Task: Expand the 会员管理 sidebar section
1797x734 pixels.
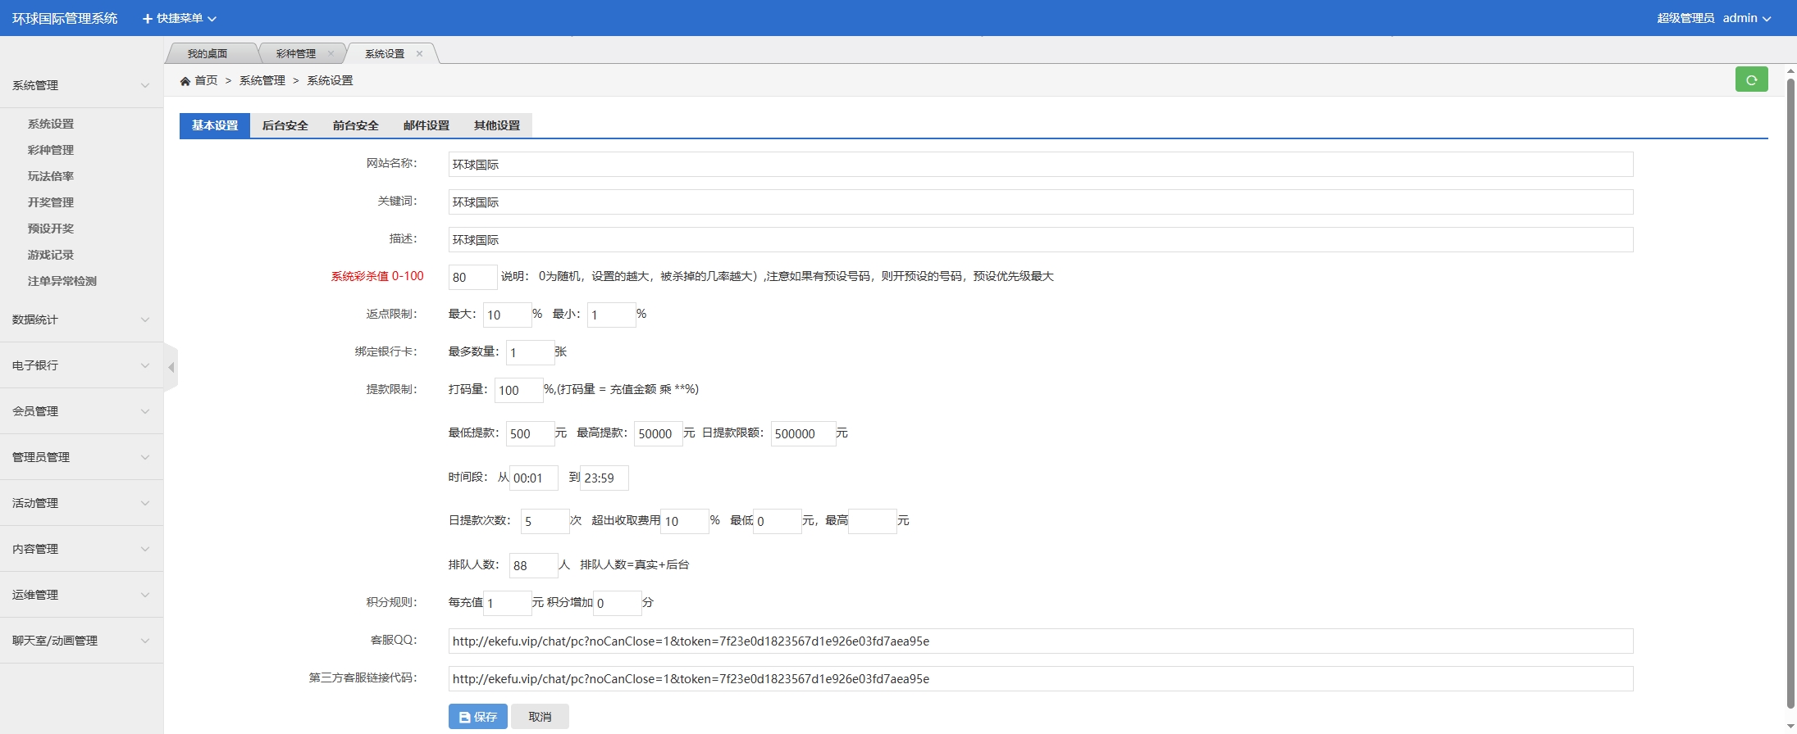Action: pos(80,411)
